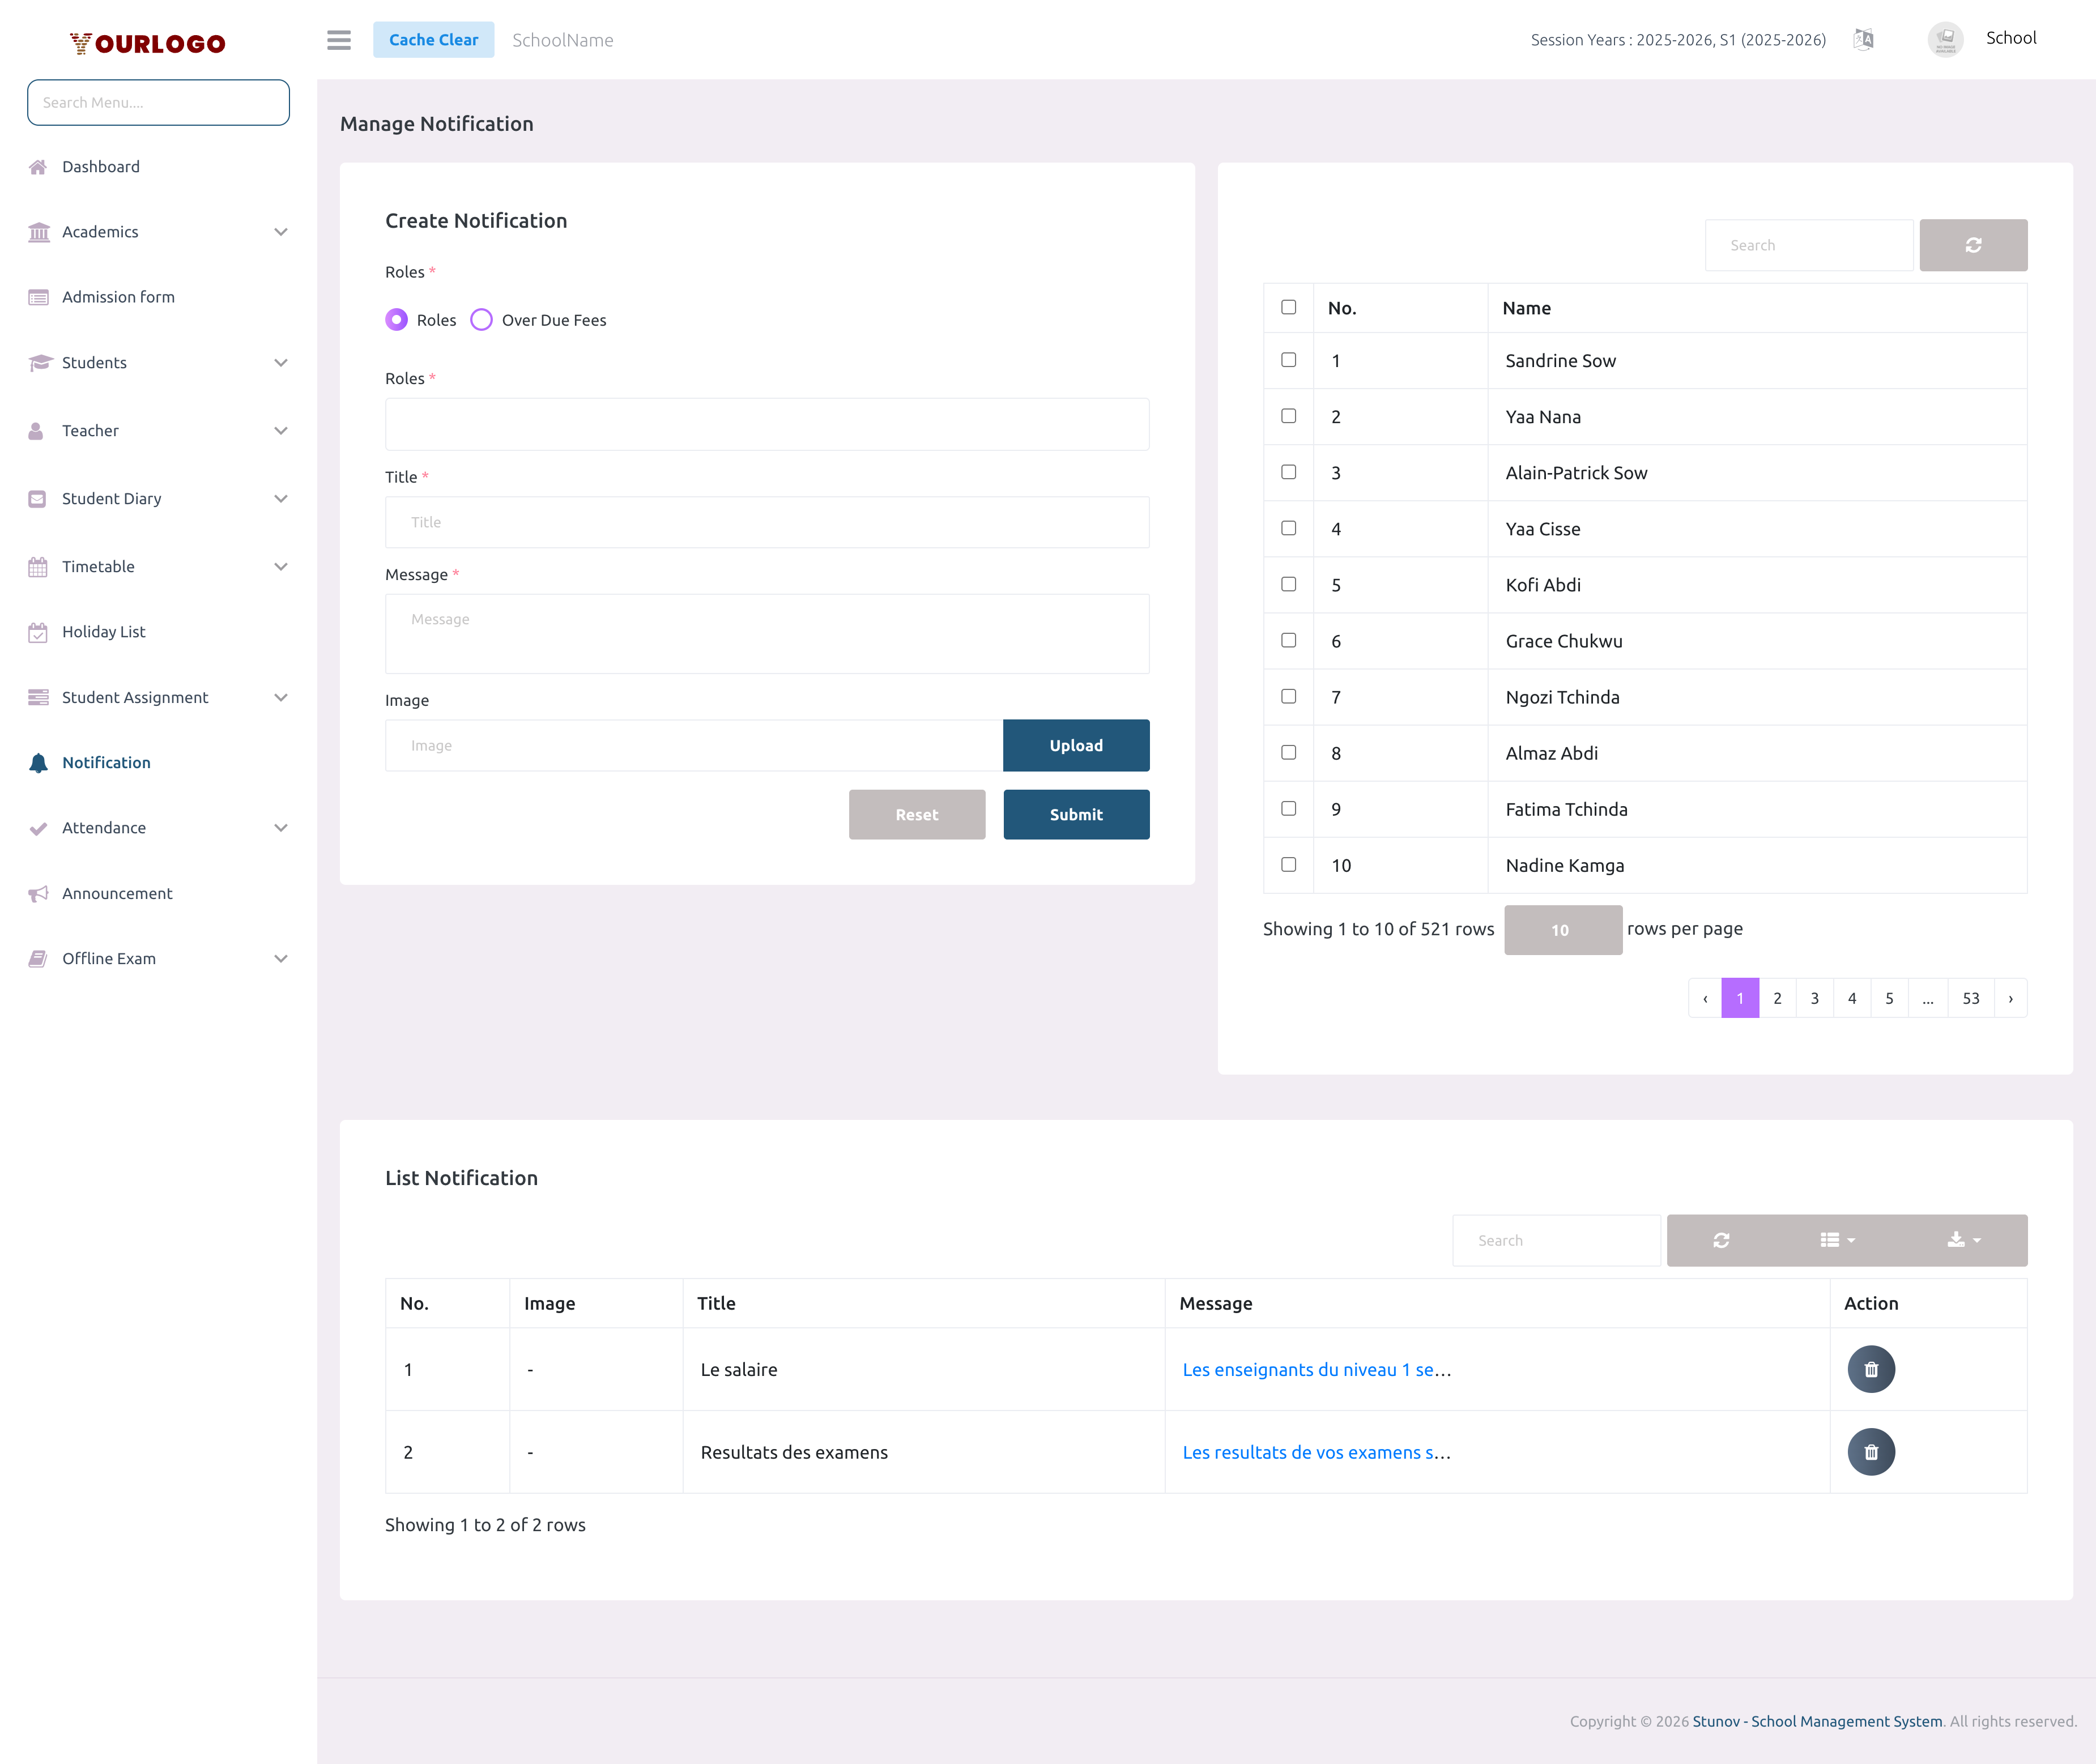Open the rows per page dropdown

click(x=1562, y=929)
